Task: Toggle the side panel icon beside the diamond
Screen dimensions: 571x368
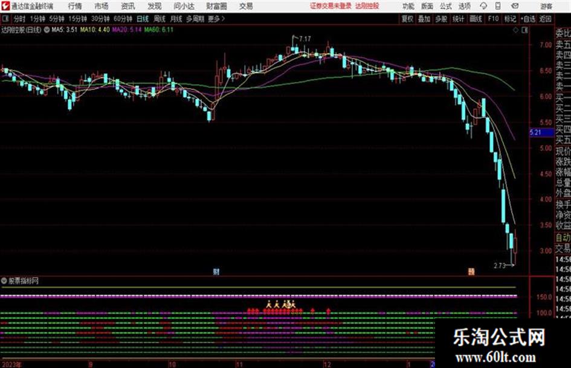Action: pos(524,30)
